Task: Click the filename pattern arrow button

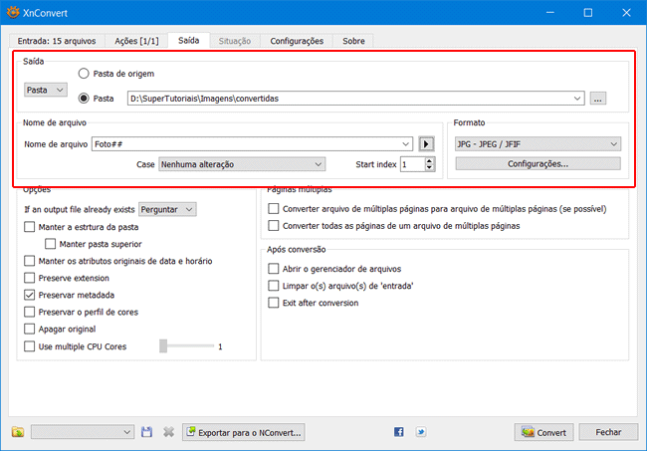Action: 427,143
